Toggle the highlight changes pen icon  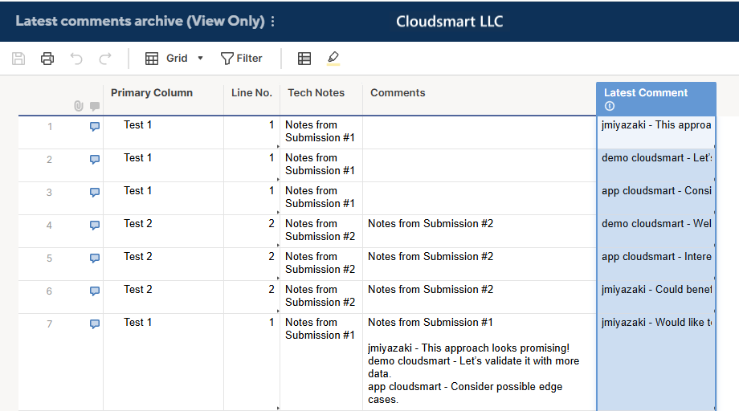point(333,59)
